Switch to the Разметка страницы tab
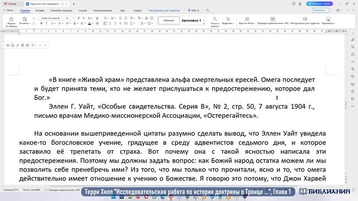 tap(62, 11)
